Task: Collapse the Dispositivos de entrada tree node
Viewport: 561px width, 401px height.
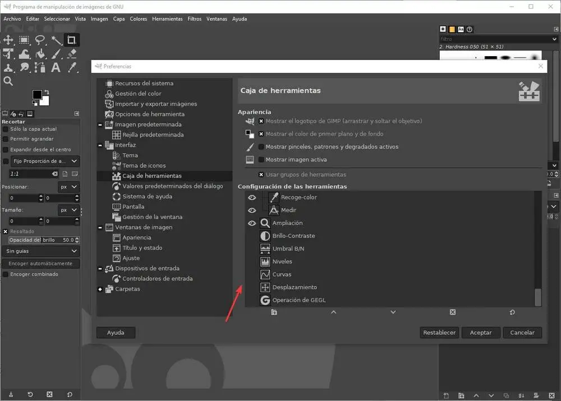Action: tap(100, 269)
